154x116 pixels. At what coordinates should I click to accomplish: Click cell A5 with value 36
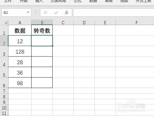[x=20, y=72]
